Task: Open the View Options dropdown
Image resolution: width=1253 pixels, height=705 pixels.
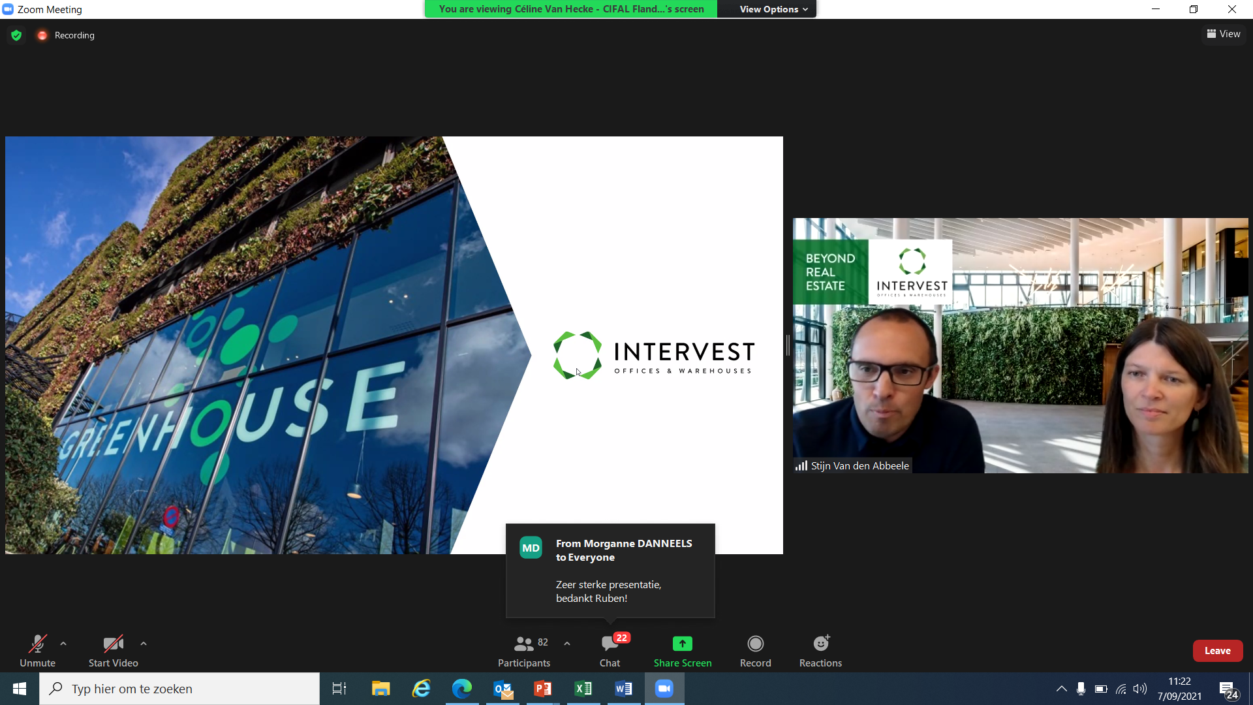Action: coord(773,9)
